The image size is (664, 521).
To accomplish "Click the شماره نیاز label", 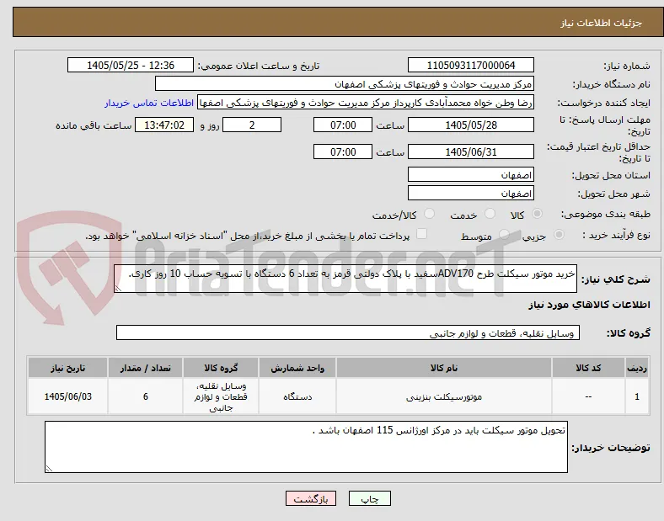I will pos(627,66).
